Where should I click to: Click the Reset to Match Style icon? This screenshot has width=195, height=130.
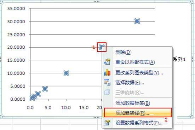107,62
